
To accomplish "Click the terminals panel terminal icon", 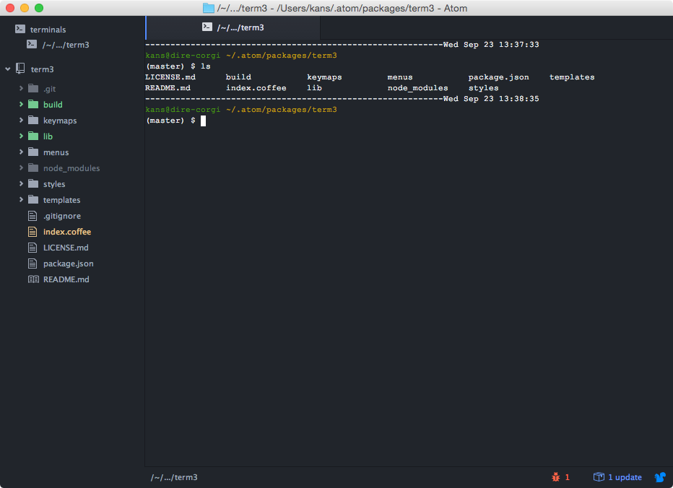I will pos(19,29).
